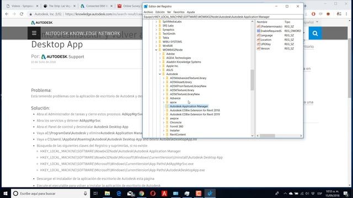The image size is (353, 198).
Task: Open the Task View button
Action: coord(95,193)
